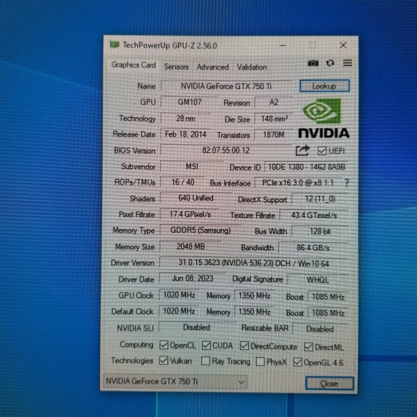This screenshot has width=417, height=417.
Task: Click the Pixel Fillrate value
Action: tap(190, 214)
